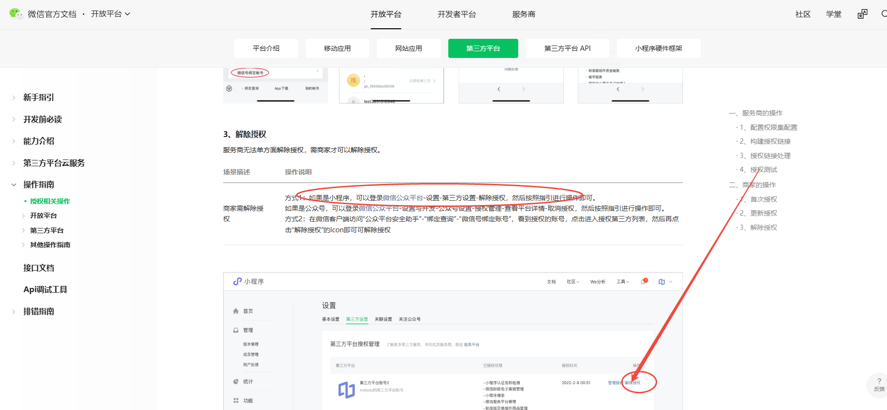Open the 小程序 settings screenshot image
This screenshot has height=410, width=887.
(x=453, y=341)
